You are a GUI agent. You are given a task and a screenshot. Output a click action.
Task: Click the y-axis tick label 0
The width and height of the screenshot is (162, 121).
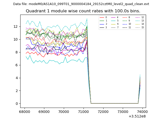click(16, 104)
